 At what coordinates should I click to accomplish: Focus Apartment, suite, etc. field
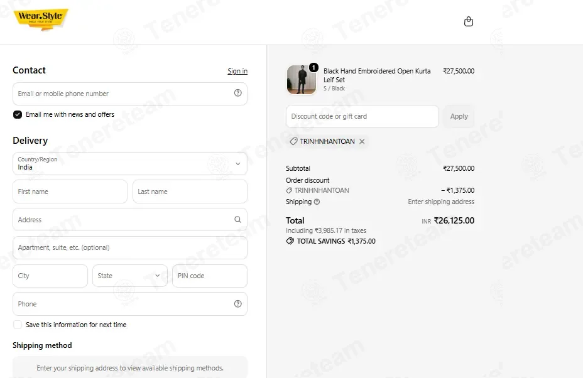coord(130,247)
